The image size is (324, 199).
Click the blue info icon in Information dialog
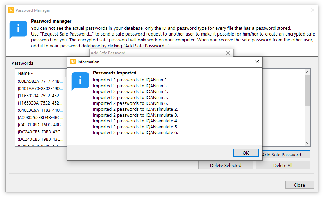click(x=80, y=81)
